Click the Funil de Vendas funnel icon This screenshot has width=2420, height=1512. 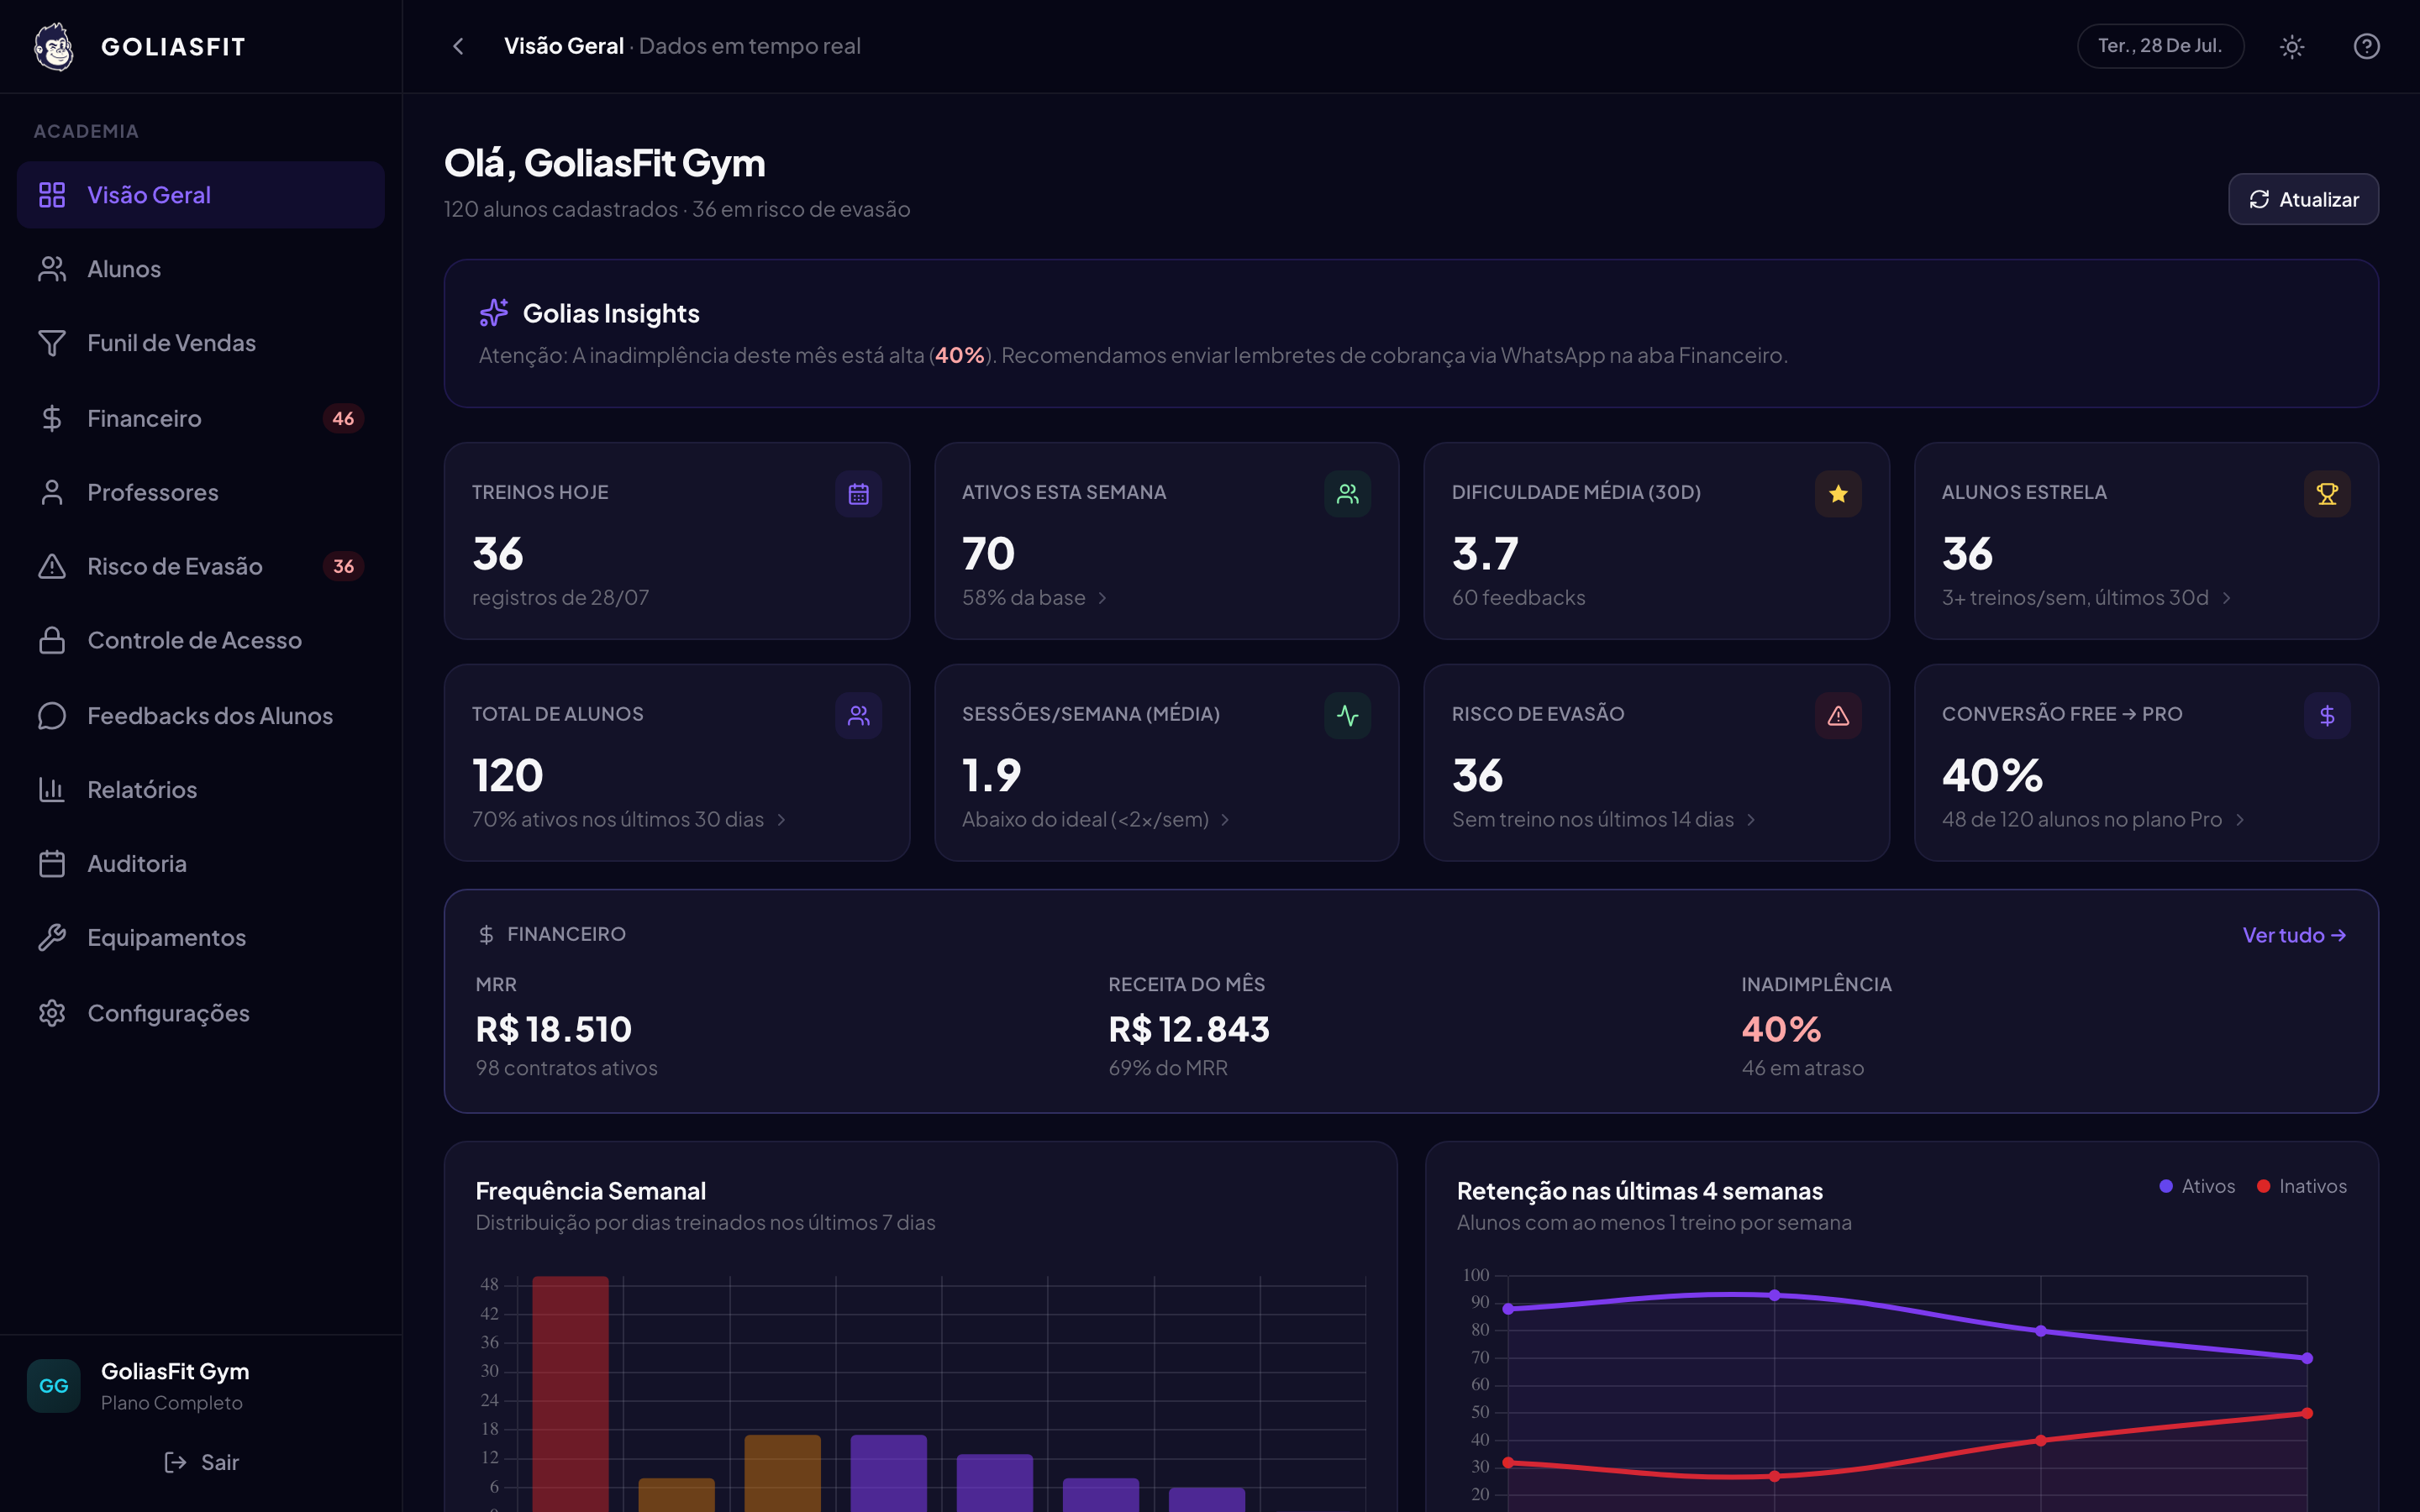point(52,343)
